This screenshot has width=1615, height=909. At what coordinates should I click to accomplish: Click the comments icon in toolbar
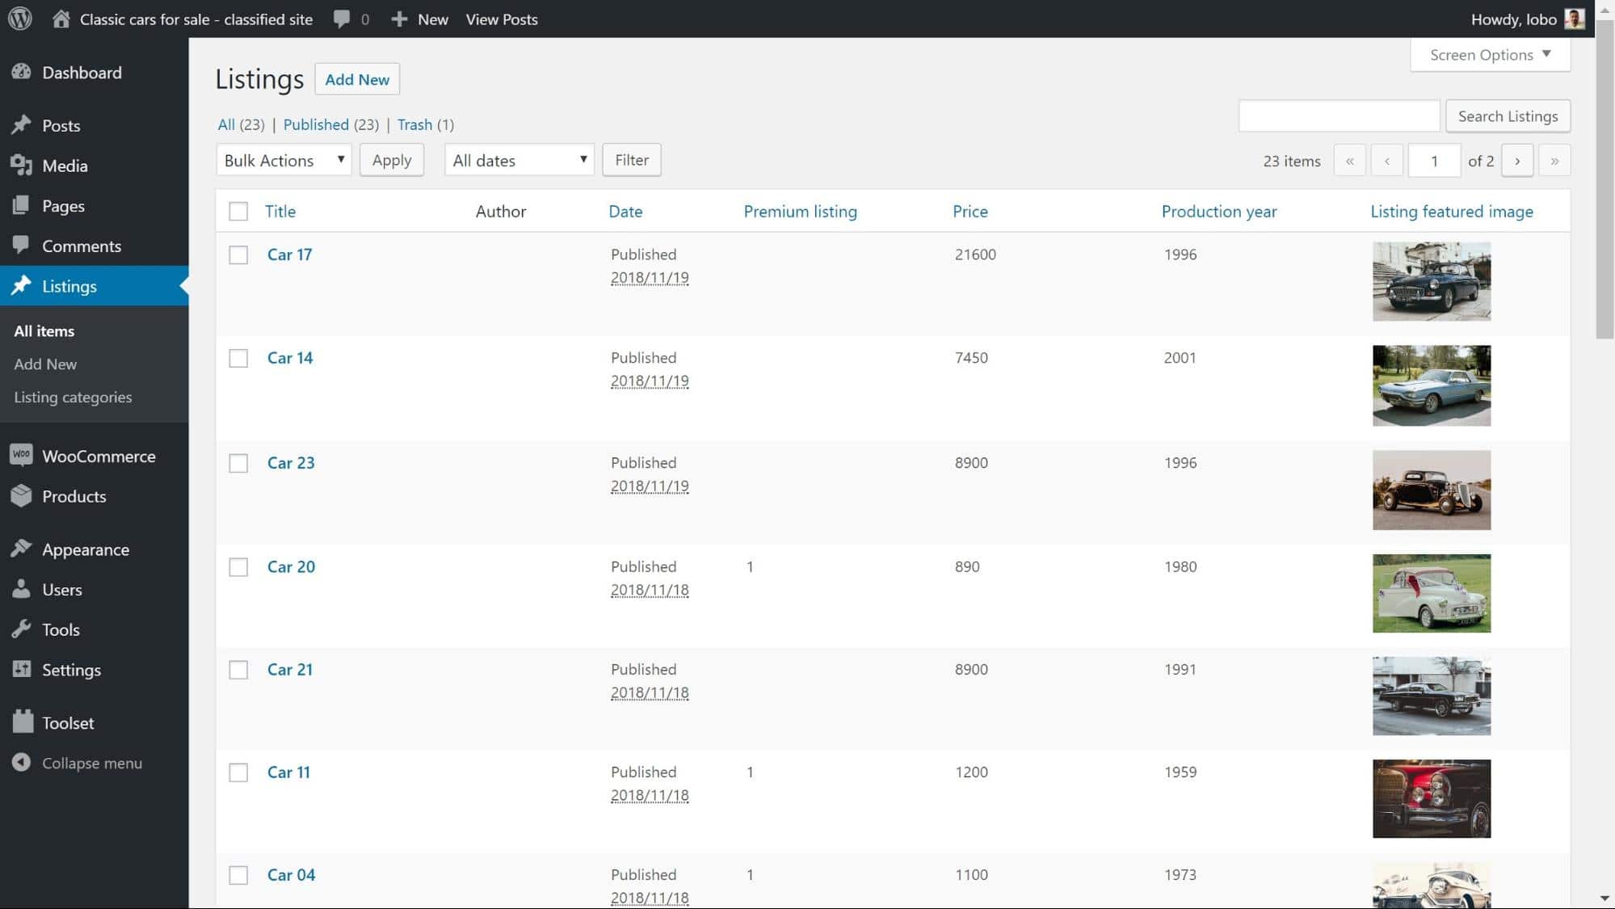pyautogui.click(x=342, y=19)
